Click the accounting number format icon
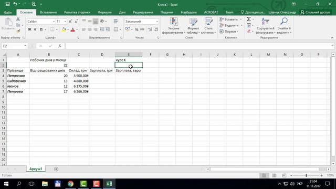 (x=128, y=29)
